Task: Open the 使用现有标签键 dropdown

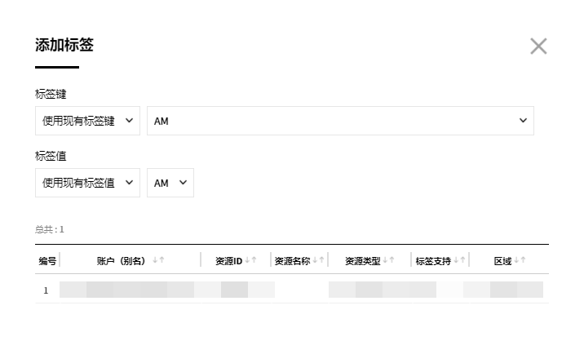Action: (x=88, y=121)
